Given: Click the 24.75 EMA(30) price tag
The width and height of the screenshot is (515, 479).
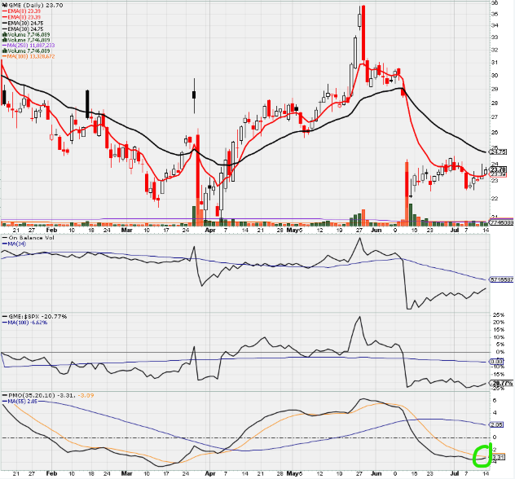Looking at the screenshot, I should tap(498, 152).
